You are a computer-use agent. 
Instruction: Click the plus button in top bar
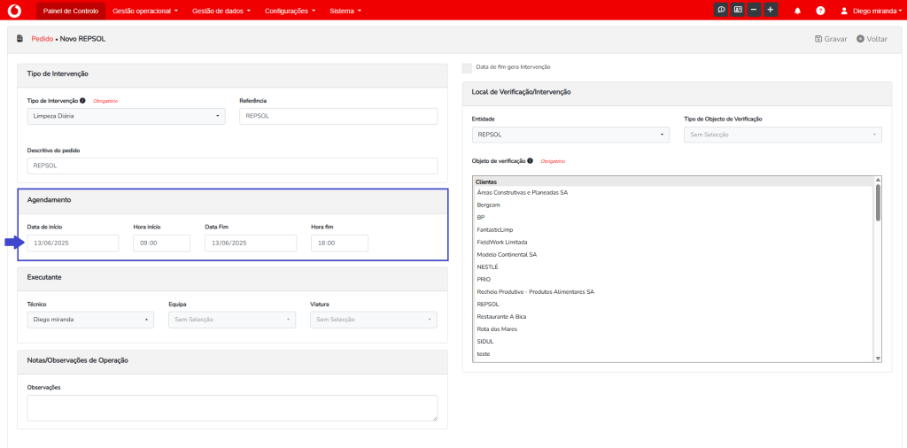pos(770,11)
